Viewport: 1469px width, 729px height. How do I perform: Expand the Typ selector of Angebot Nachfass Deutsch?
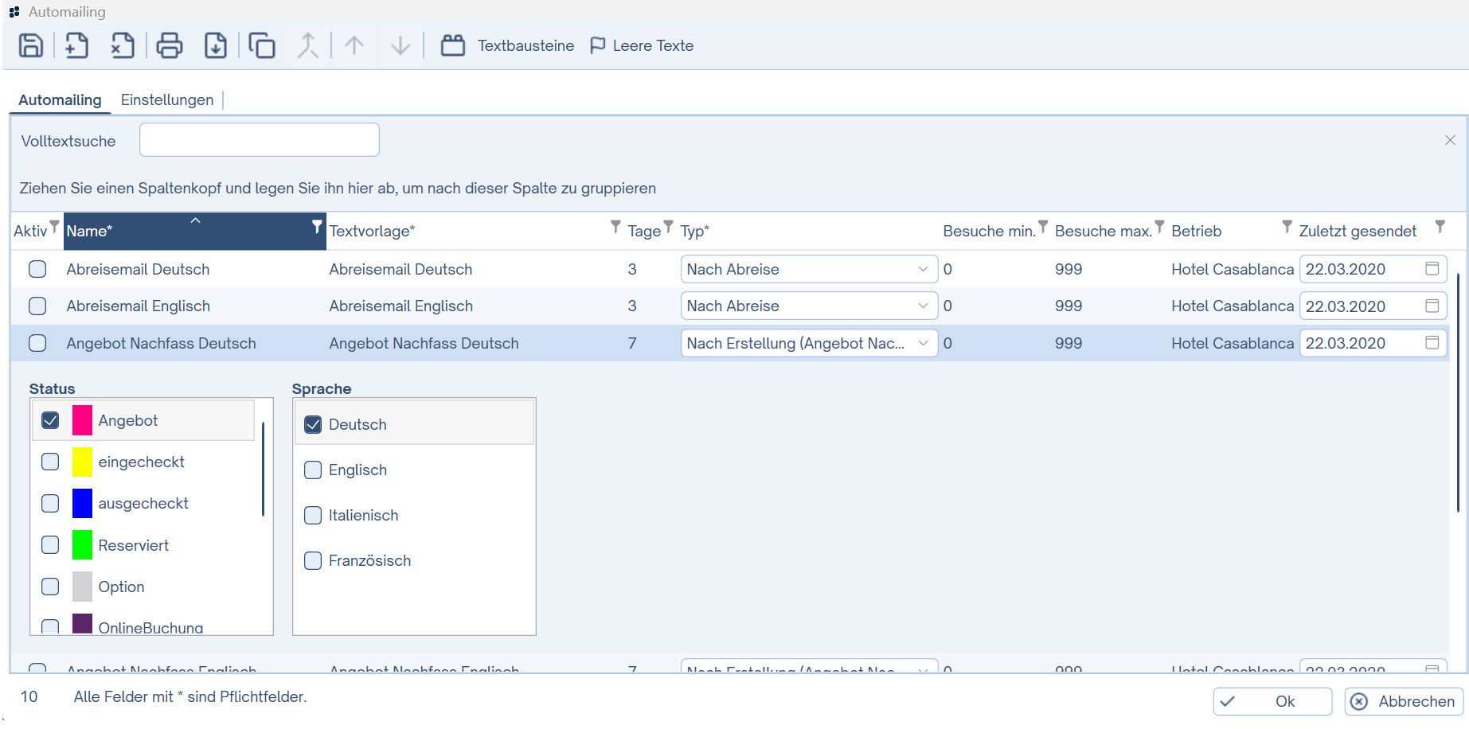pos(922,343)
